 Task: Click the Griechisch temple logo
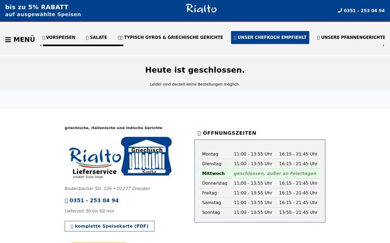(146, 156)
